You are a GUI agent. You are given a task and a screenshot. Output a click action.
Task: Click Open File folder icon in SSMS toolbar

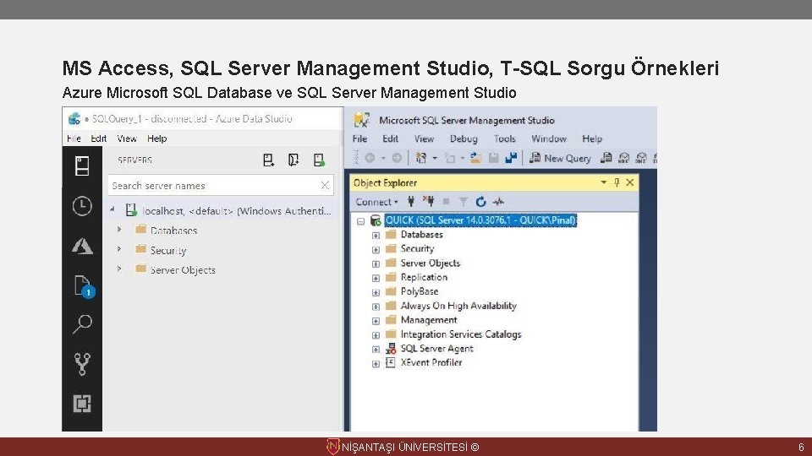pyautogui.click(x=475, y=158)
